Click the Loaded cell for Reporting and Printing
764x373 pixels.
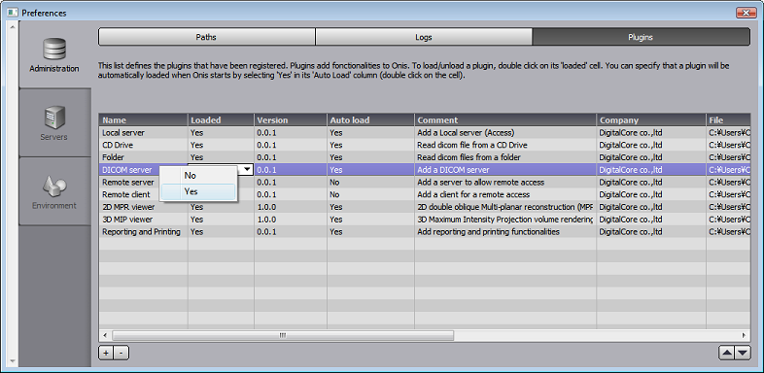(x=221, y=232)
